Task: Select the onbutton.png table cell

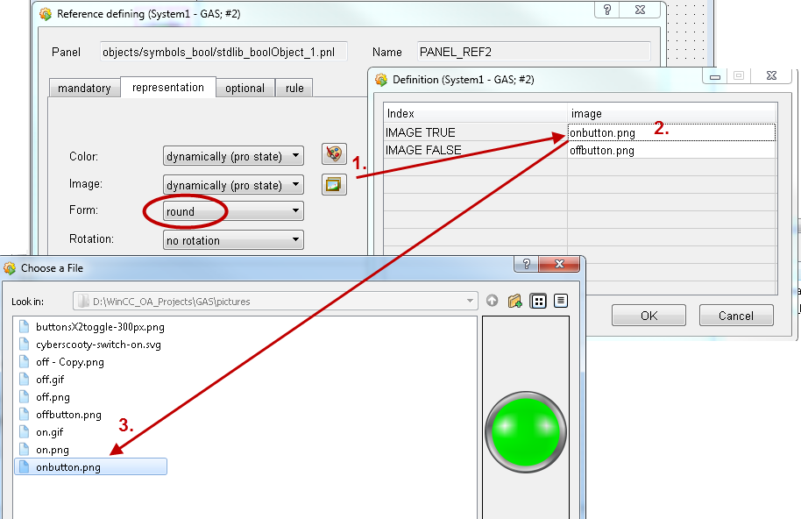Action: tap(671, 132)
